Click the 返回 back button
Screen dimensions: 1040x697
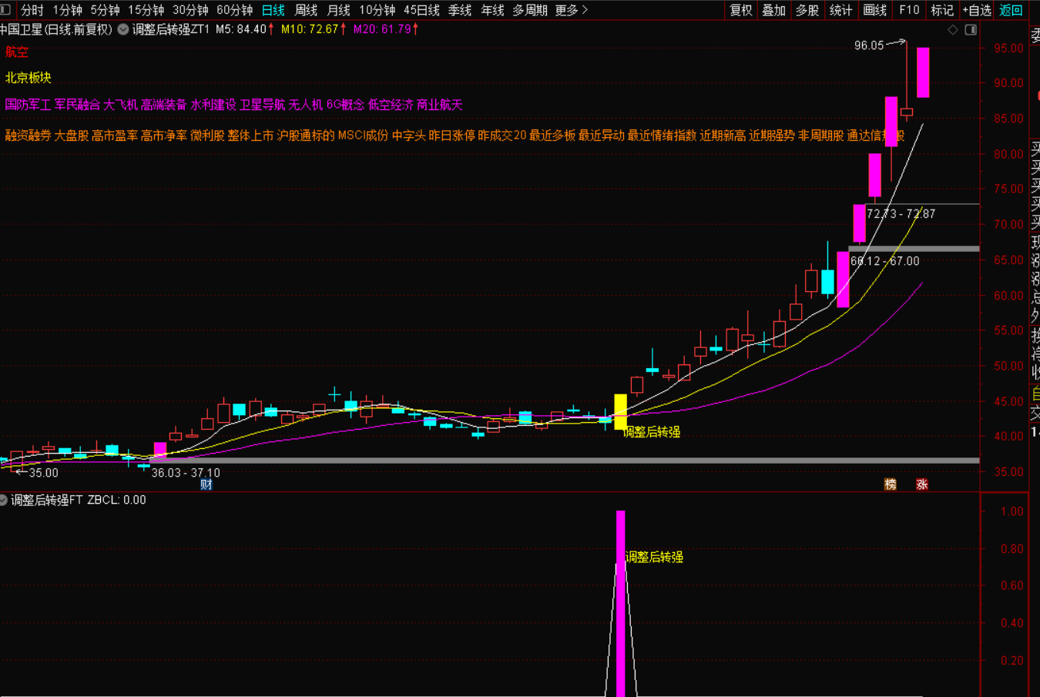click(1011, 10)
